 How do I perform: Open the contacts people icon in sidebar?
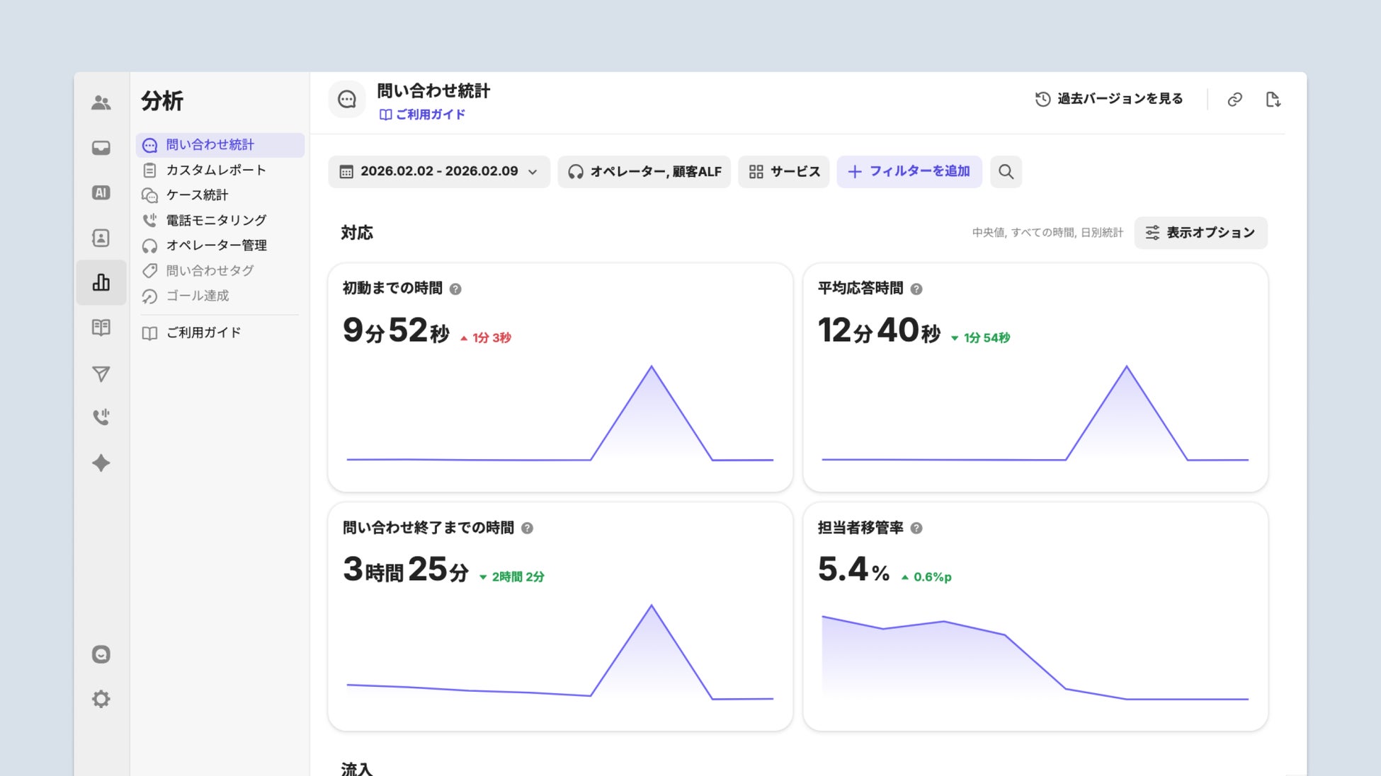coord(101,103)
